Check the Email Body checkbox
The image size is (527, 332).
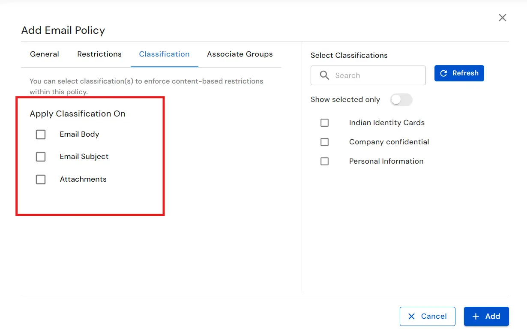click(x=41, y=134)
